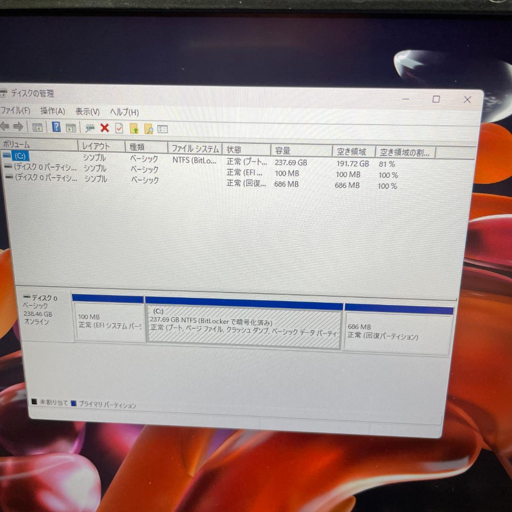Click the checklist toolbar icon
This screenshot has width=512, height=512.
pos(119,128)
